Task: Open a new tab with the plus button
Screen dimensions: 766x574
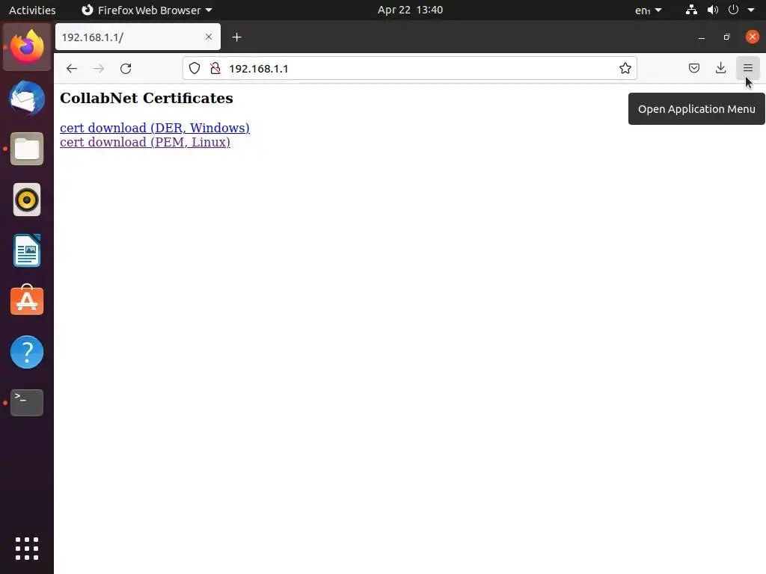Action: [236, 37]
